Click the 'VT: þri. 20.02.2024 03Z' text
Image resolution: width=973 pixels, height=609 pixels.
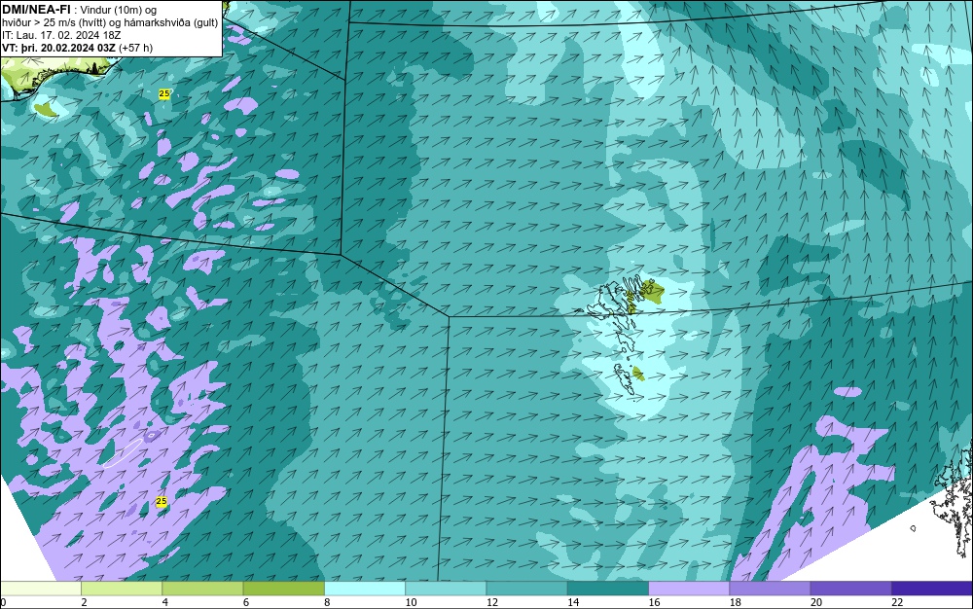pyautogui.click(x=58, y=48)
